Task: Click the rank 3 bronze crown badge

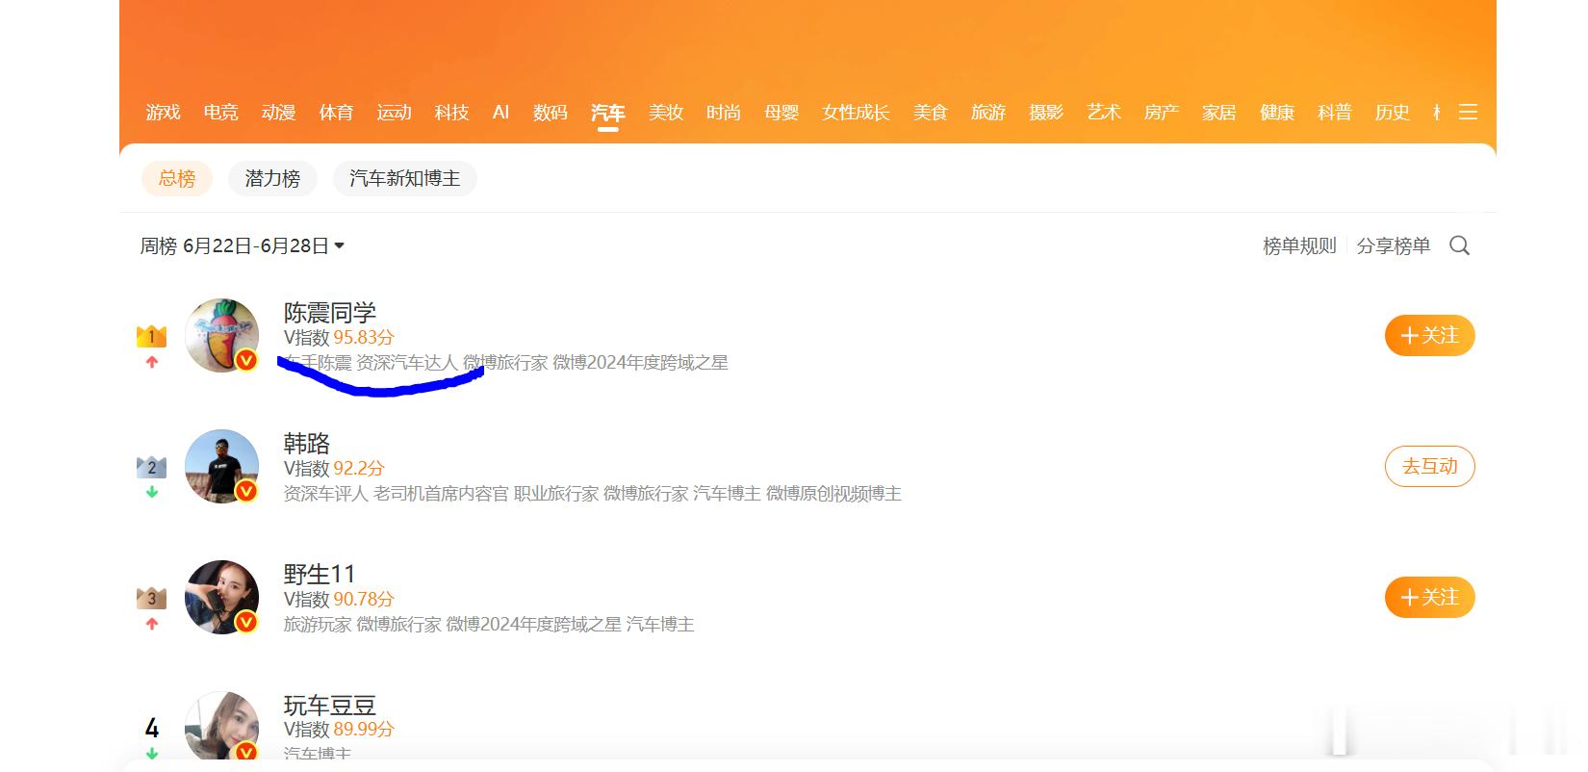Action: tap(151, 598)
